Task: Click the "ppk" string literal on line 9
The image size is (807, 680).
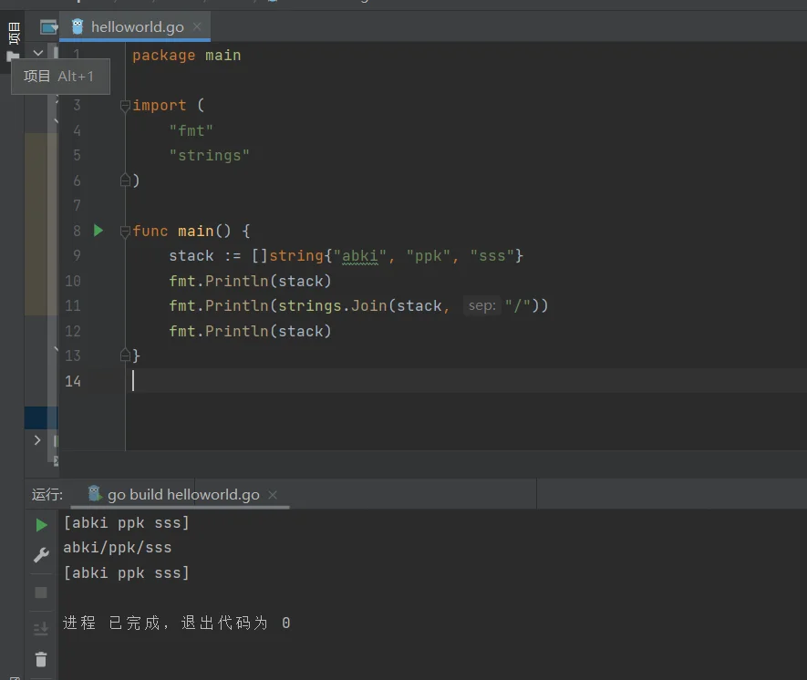Action: [x=429, y=255]
